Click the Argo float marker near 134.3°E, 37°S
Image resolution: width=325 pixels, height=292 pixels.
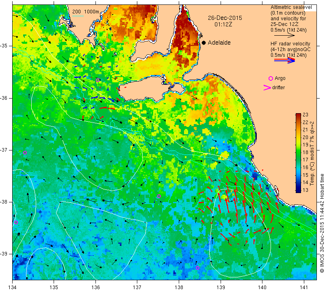tap(25, 153)
